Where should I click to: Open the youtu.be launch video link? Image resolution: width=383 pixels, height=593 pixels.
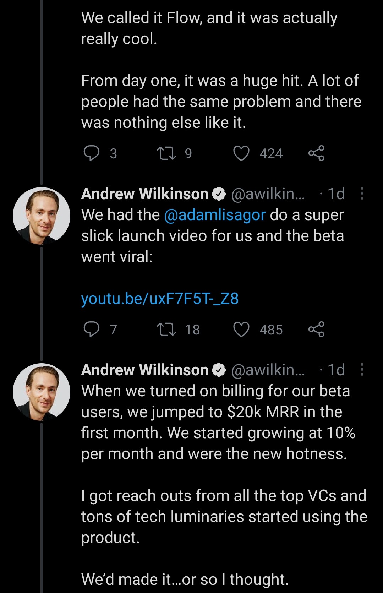[x=160, y=299]
